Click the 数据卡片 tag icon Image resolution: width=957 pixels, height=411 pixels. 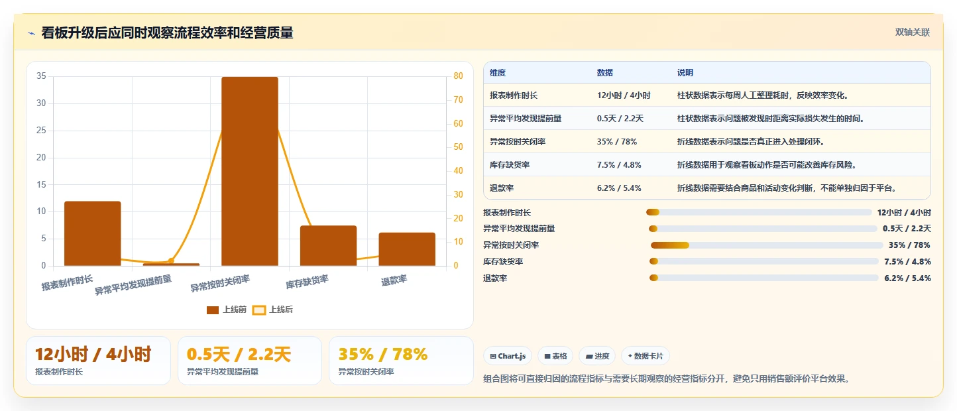coord(630,356)
